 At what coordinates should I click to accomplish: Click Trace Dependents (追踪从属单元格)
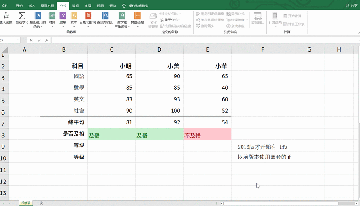pyautogui.click(x=210, y=20)
